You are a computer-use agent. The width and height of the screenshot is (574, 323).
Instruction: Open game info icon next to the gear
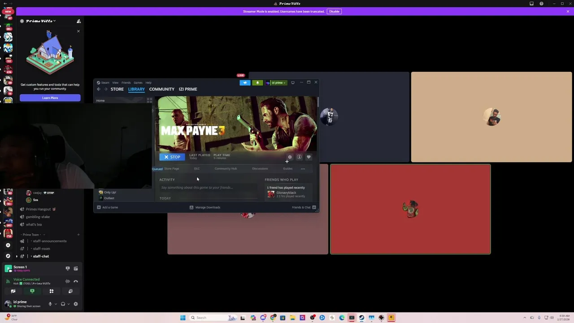(299, 157)
